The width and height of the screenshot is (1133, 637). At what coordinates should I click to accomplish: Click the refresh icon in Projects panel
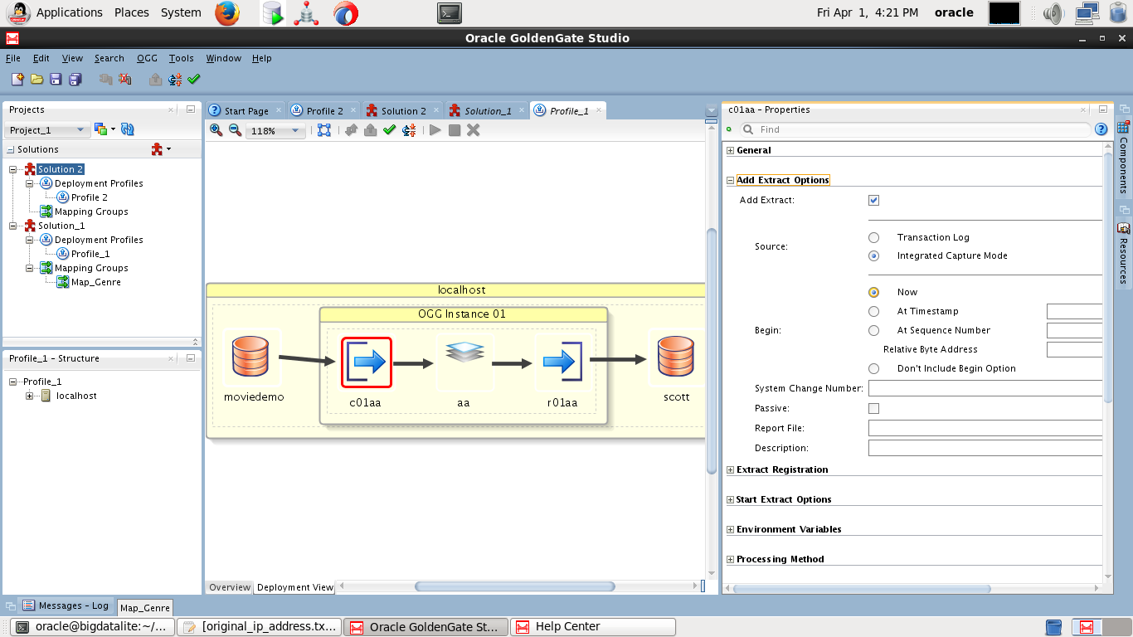(x=128, y=129)
